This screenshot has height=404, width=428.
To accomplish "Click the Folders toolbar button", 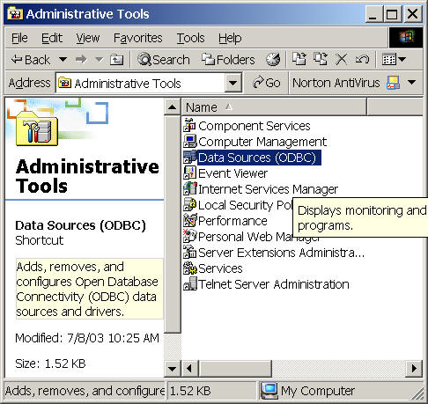I will point(228,60).
